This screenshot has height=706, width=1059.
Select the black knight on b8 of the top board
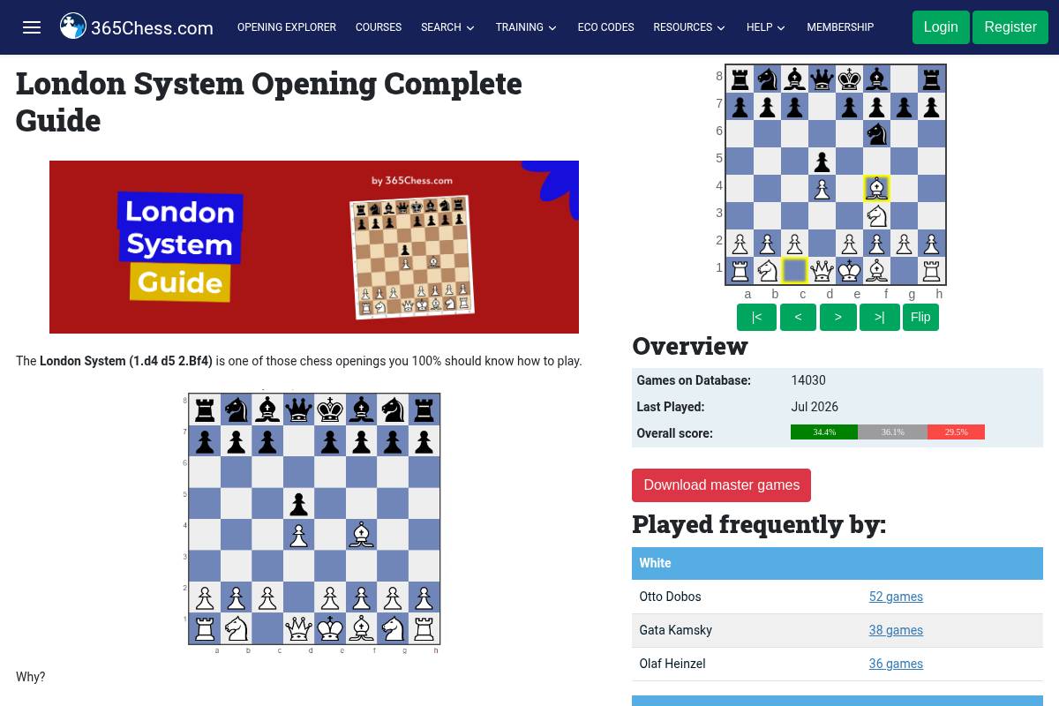(x=767, y=79)
